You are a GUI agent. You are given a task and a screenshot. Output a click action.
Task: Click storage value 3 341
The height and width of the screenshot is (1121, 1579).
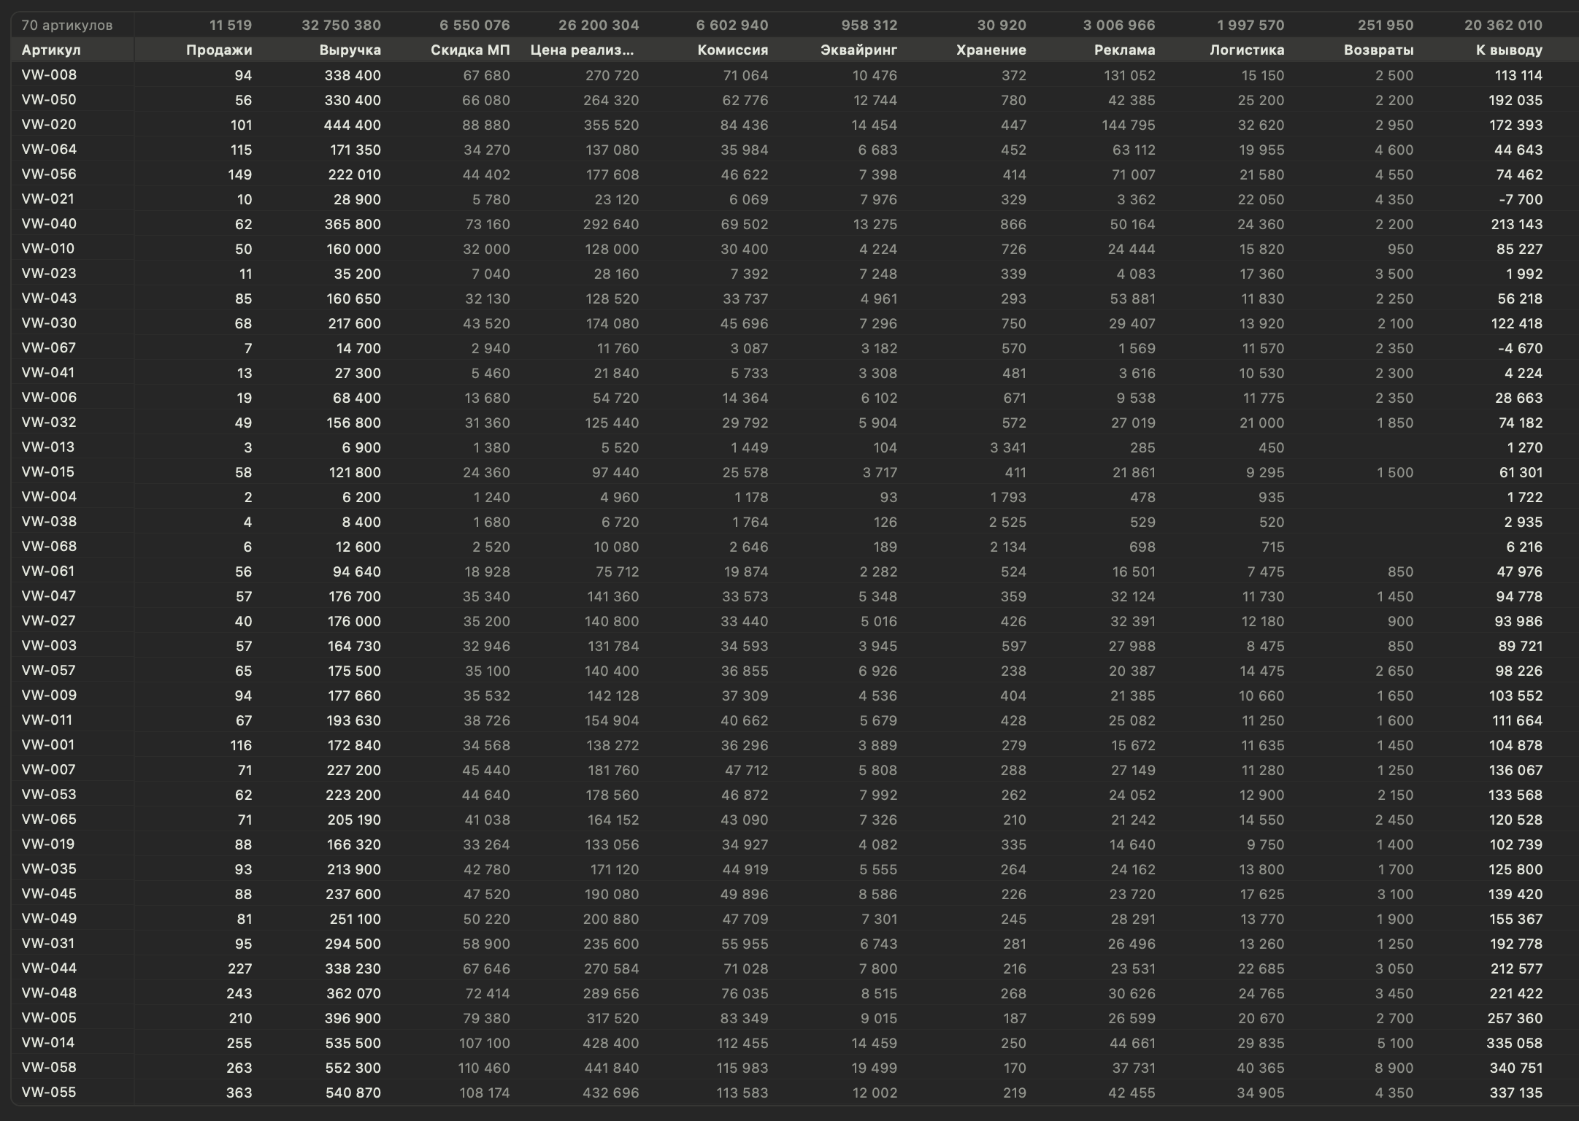pos(1007,447)
